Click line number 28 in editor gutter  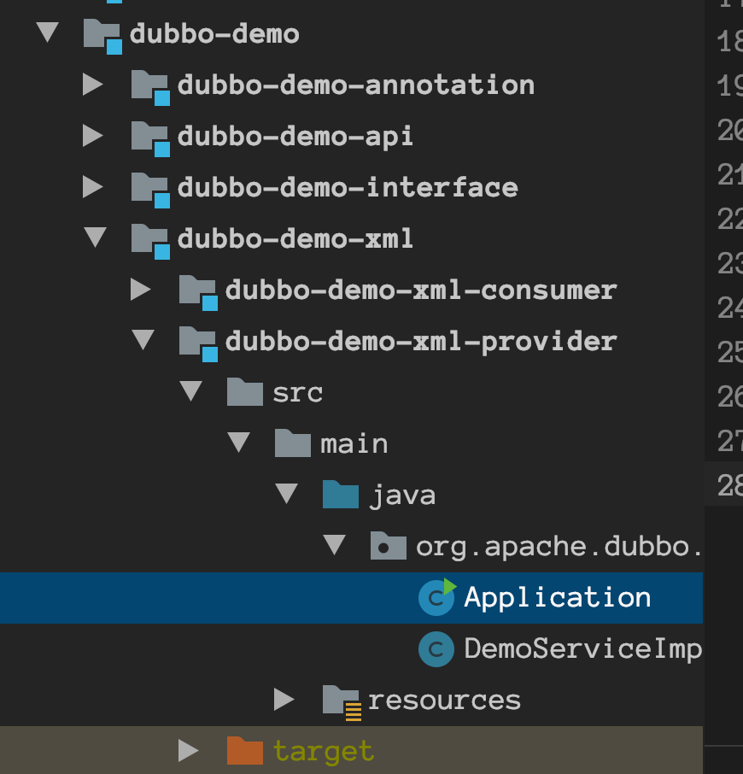[x=729, y=485]
